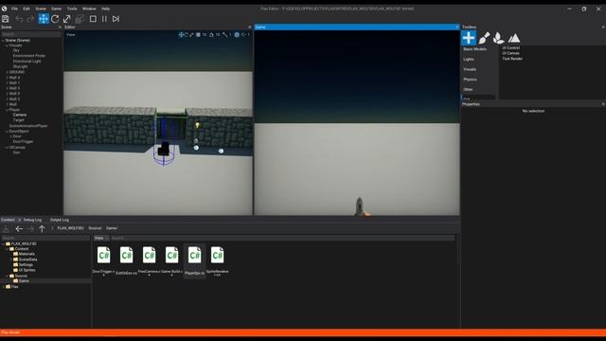Save all with the toolbar disk icon
The height and width of the screenshot is (341, 606).
6,19
